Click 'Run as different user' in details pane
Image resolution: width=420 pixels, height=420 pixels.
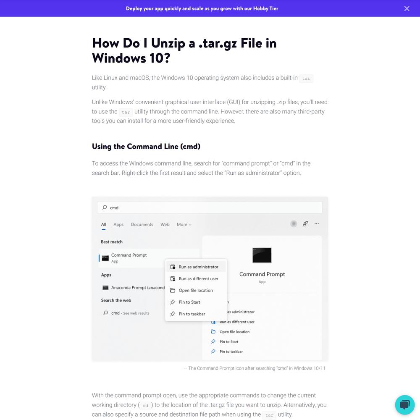coord(237,322)
